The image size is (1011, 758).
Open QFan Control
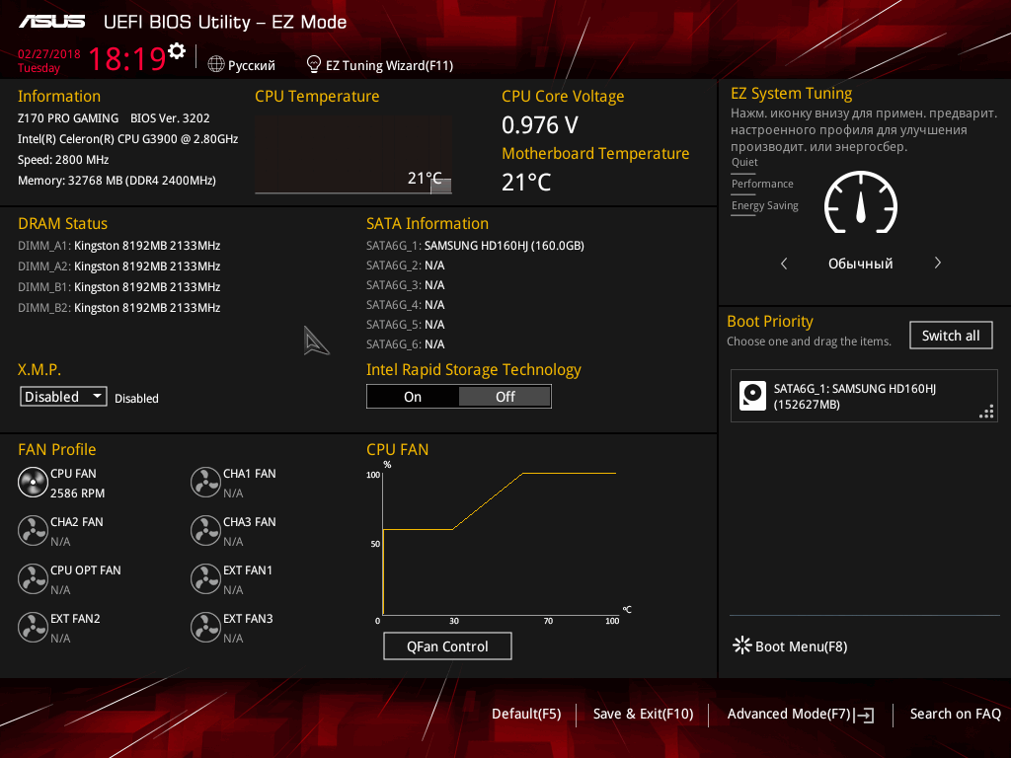[x=447, y=645]
